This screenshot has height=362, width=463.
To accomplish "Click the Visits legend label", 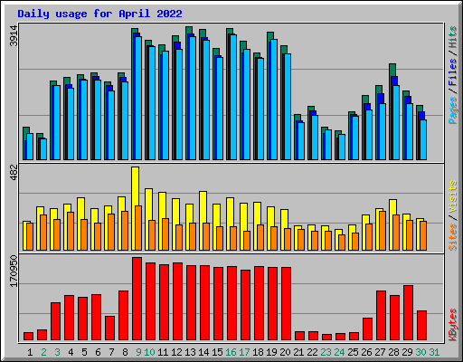I will coord(452,197).
